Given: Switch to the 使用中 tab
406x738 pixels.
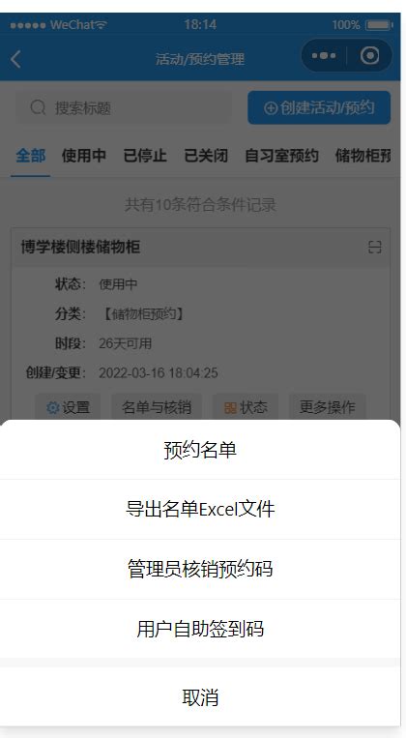Looking at the screenshot, I should point(84,156).
